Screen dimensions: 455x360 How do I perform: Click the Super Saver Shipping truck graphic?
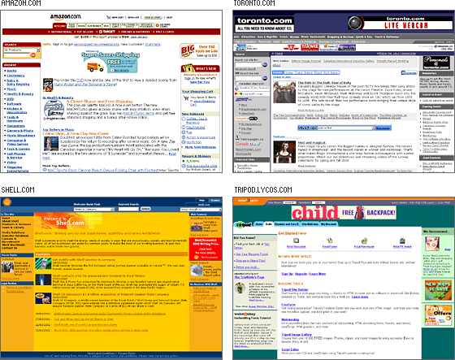coord(96,67)
